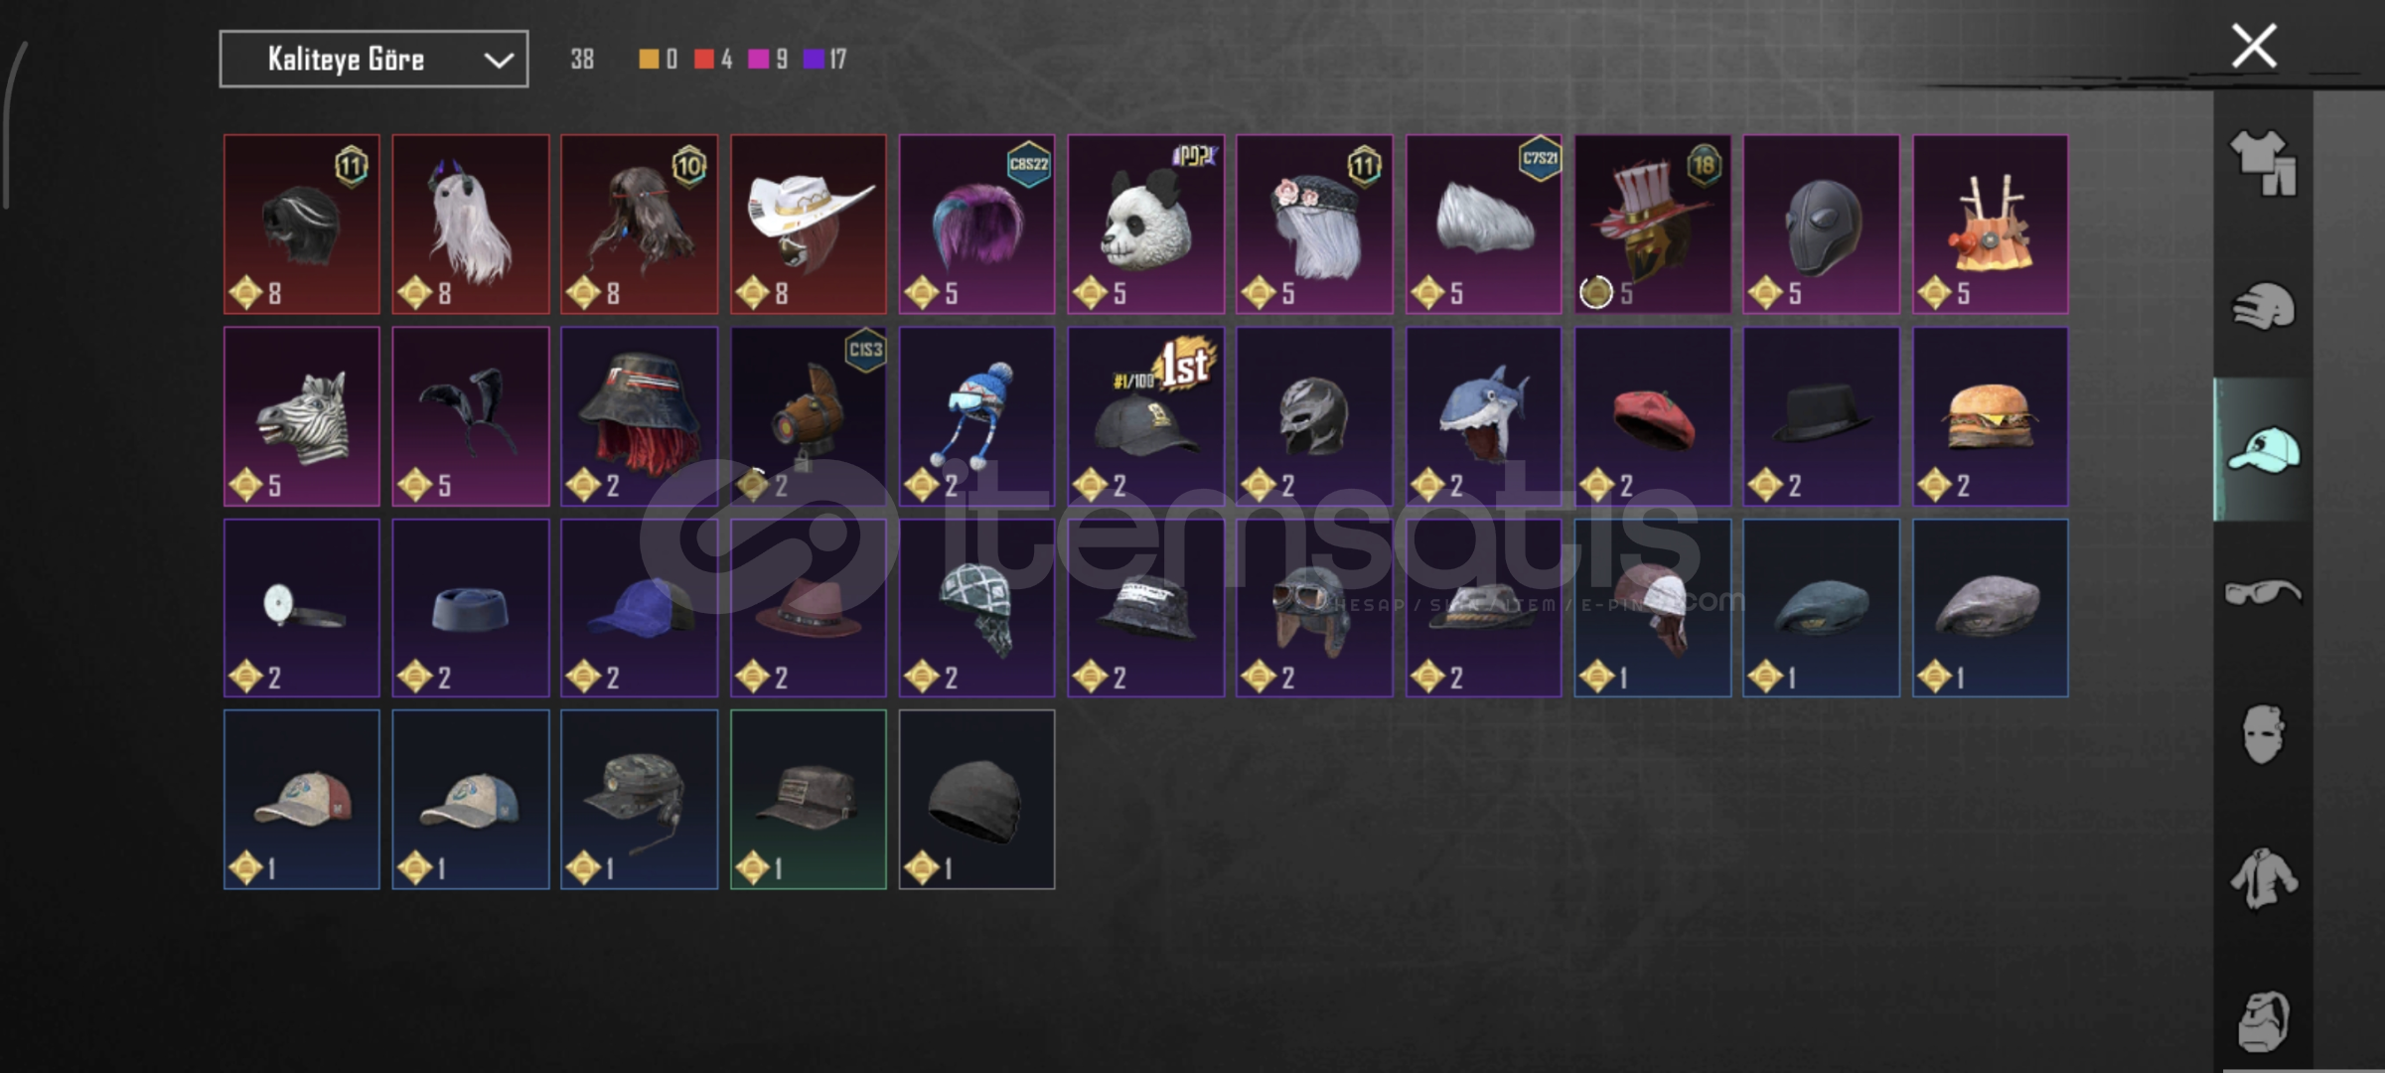
Task: Select the helmet category icon in sidebar
Action: pos(2263,306)
